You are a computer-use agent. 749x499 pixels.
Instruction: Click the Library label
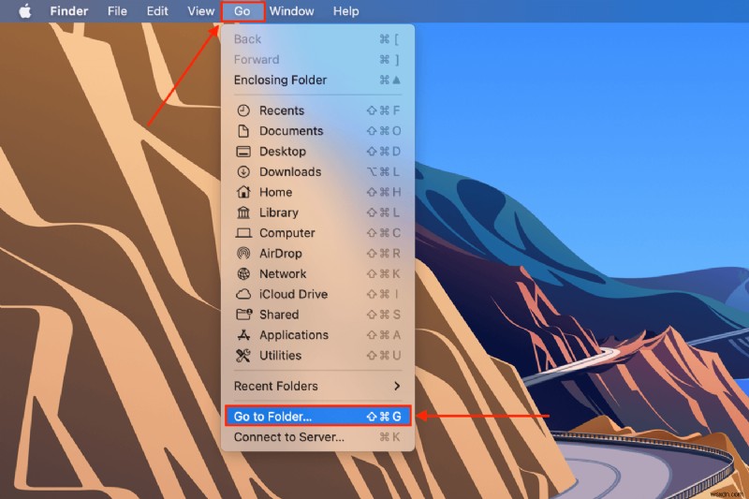point(278,213)
